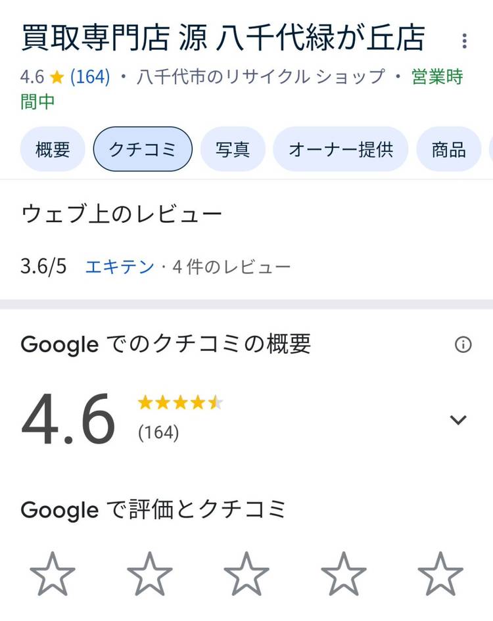This screenshot has height=621, width=493.
Task: Open the エキテン reviews link
Action: 120,267
